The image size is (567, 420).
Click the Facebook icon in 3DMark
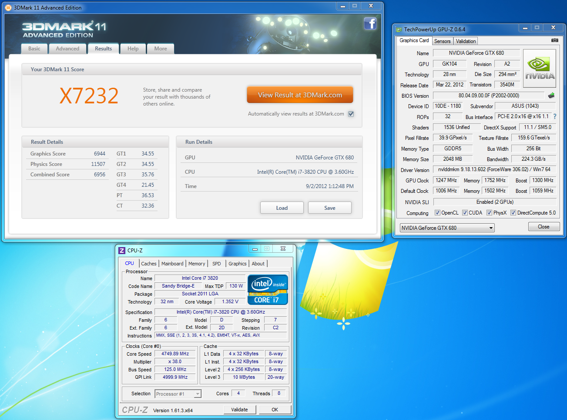pyautogui.click(x=370, y=23)
